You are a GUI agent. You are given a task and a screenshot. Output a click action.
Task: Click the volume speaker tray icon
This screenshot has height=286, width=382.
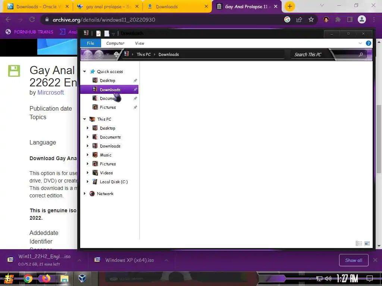pyautogui.click(x=328, y=279)
